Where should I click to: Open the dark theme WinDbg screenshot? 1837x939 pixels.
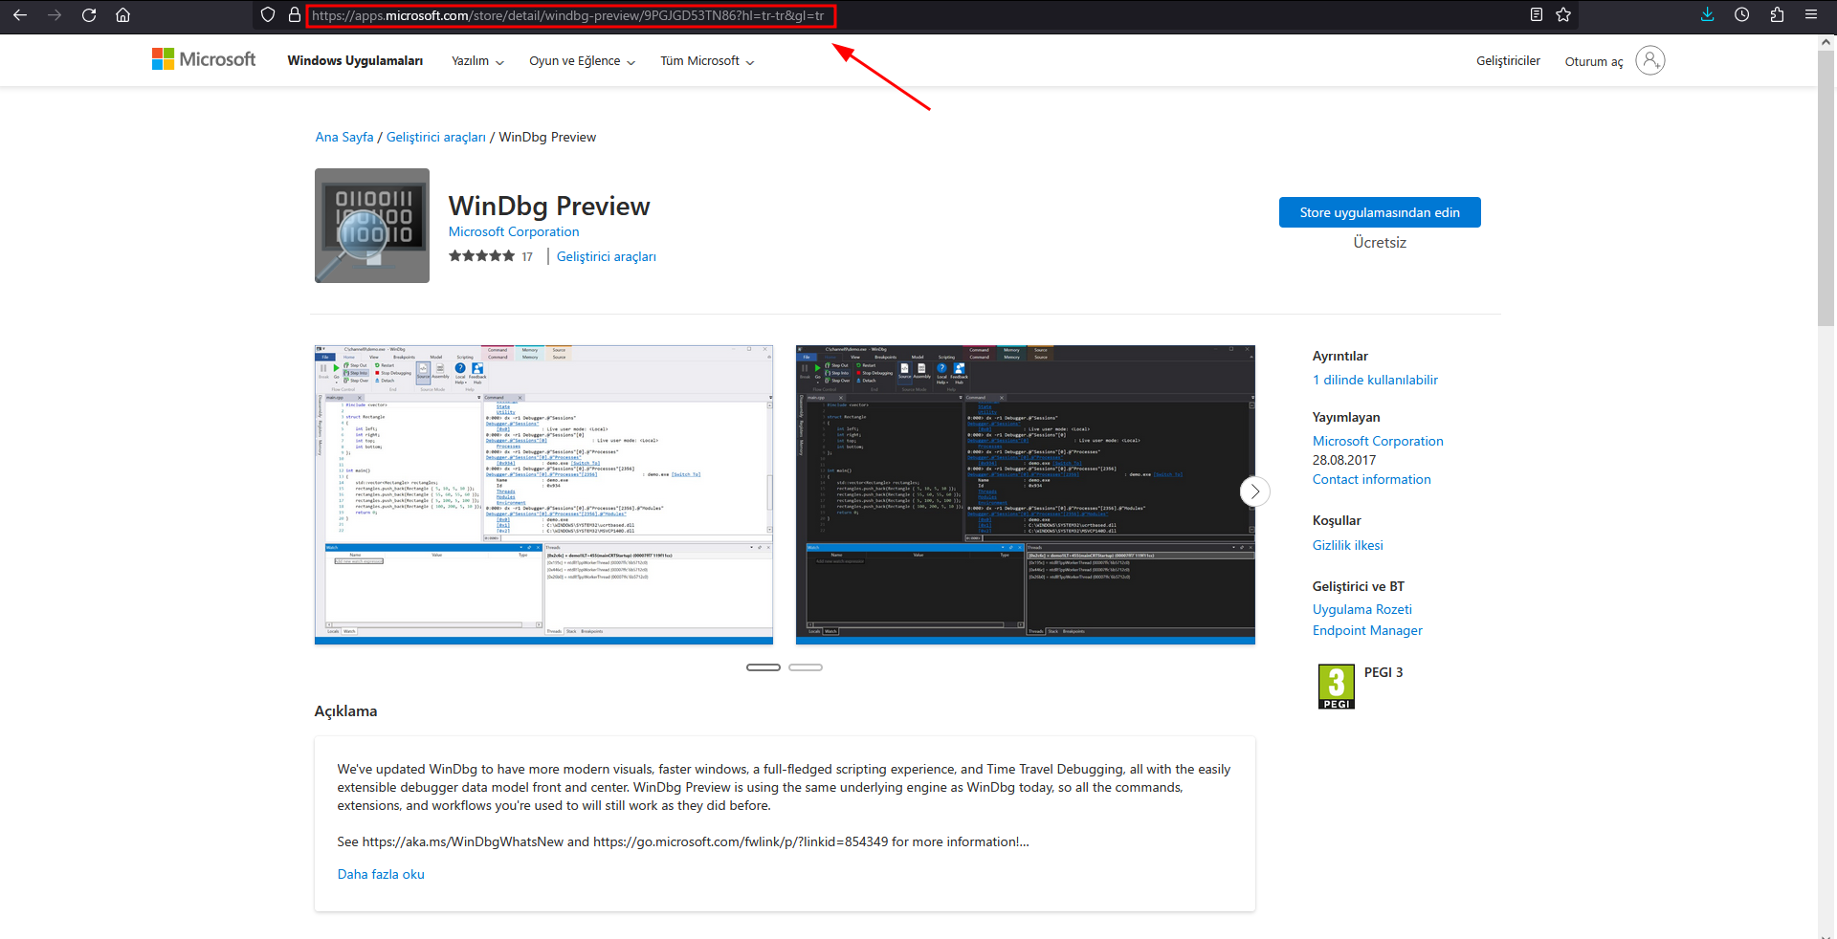[1026, 494]
